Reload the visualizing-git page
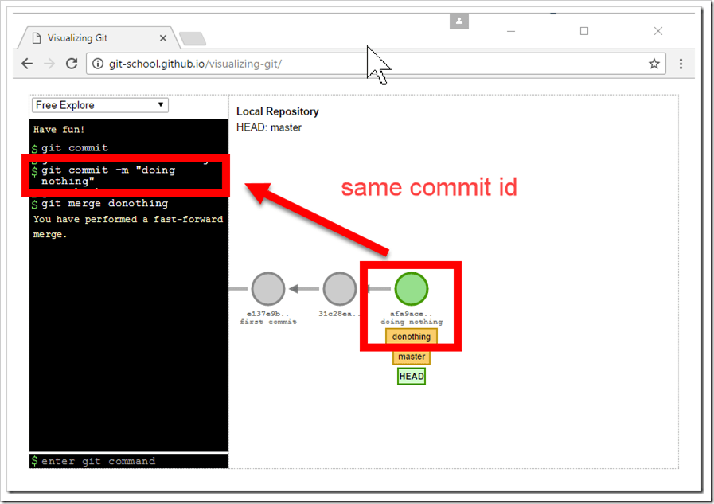This screenshot has height=504, width=714. [72, 64]
